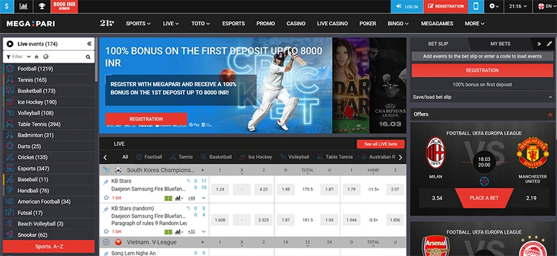Click the Sports. A–Z button
Viewport: 557px width, 256px height.
coord(49,246)
